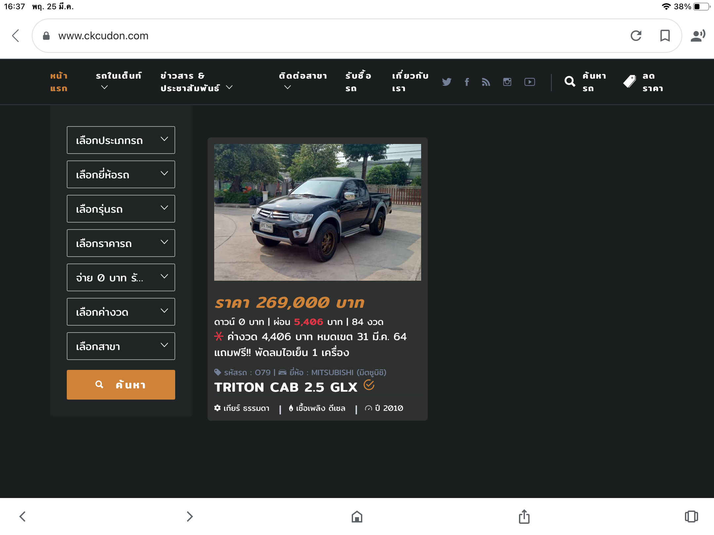The image size is (714, 535).
Task: Open the tabs overview icon
Action: tap(691, 517)
